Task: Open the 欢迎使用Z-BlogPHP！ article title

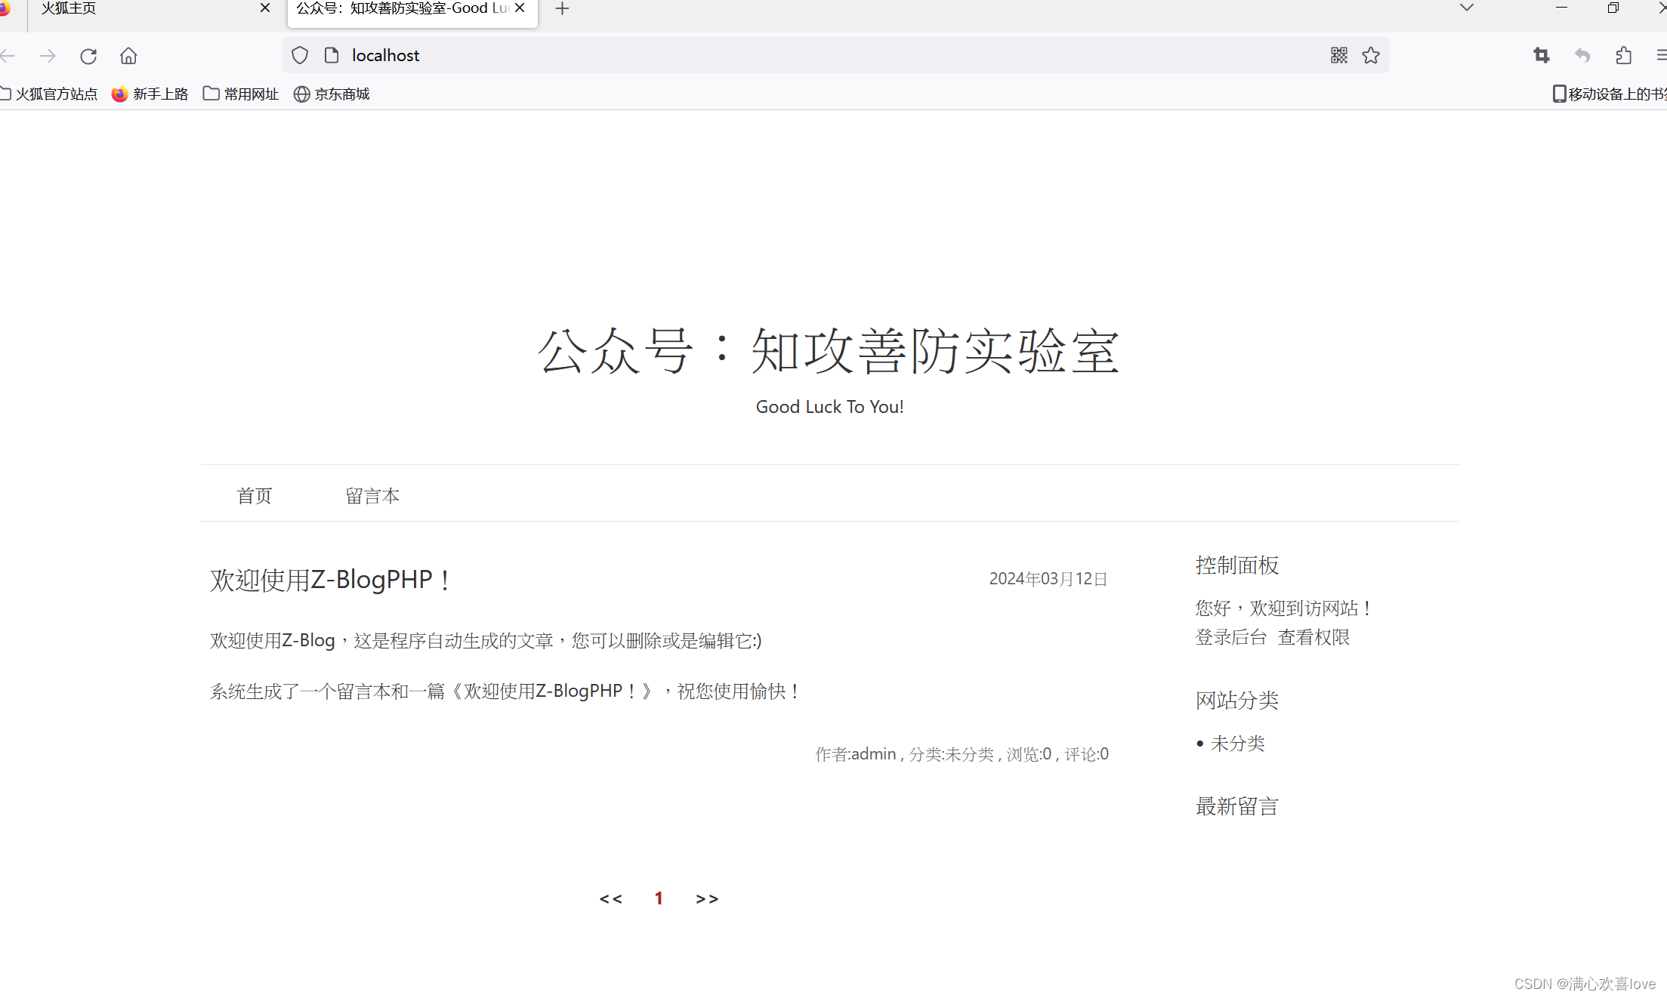Action: point(330,580)
